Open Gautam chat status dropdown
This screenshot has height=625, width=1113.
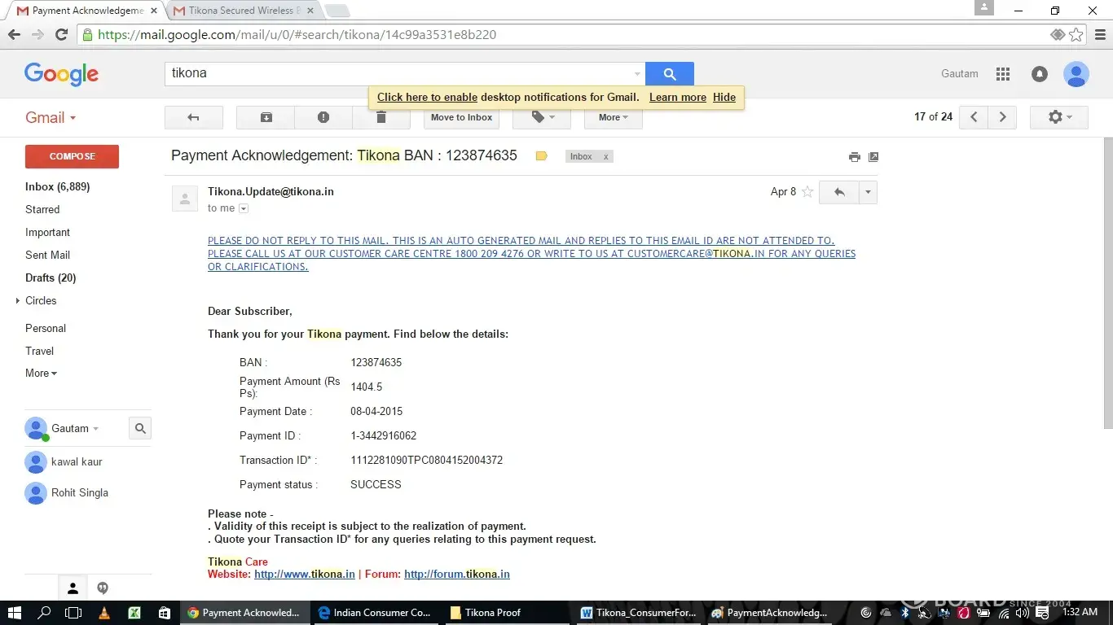pyautogui.click(x=95, y=429)
